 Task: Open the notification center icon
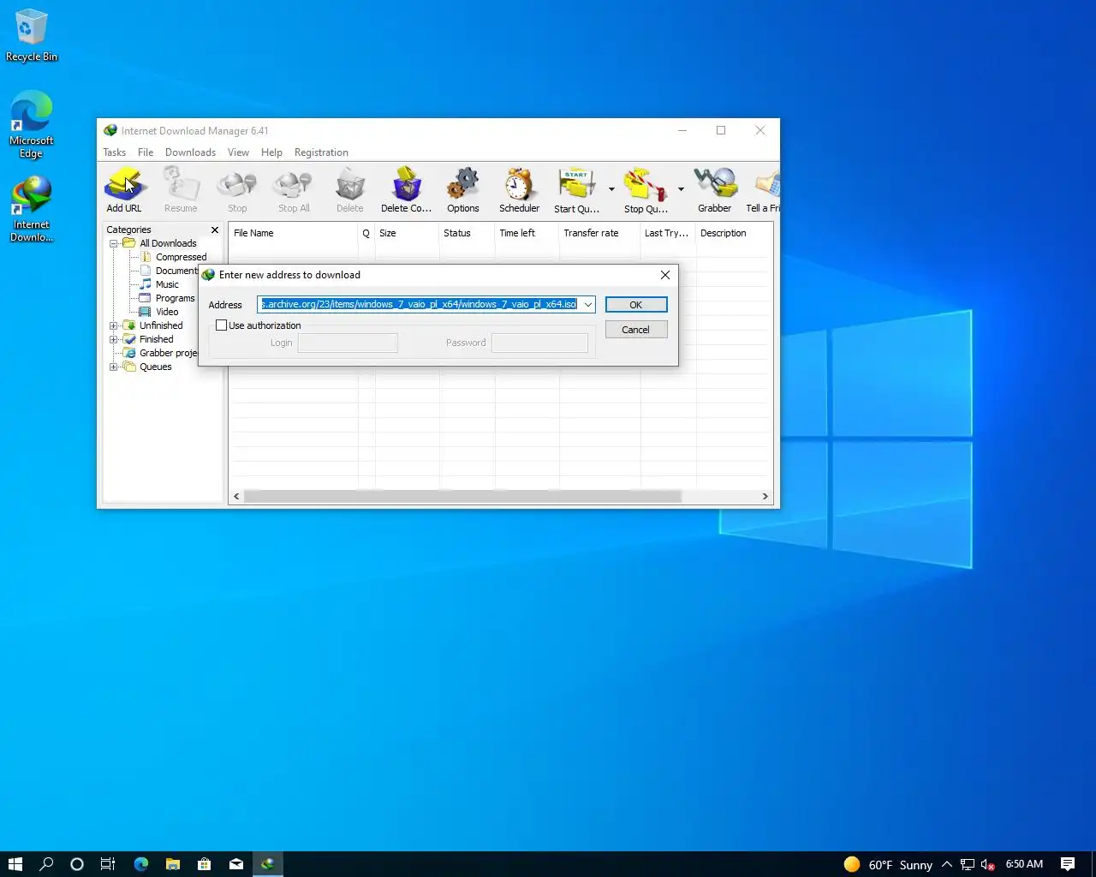(x=1068, y=864)
